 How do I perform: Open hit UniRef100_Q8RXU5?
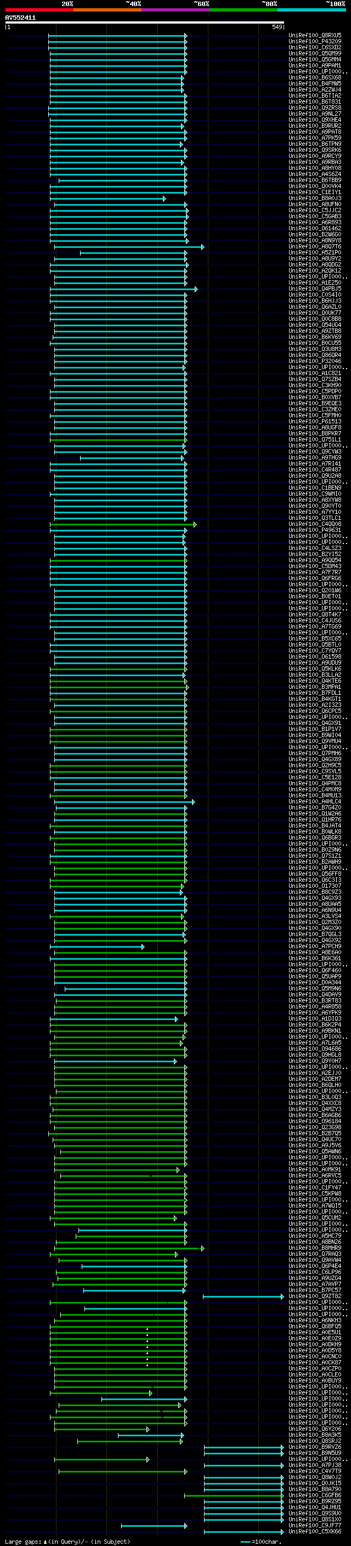coord(315,36)
